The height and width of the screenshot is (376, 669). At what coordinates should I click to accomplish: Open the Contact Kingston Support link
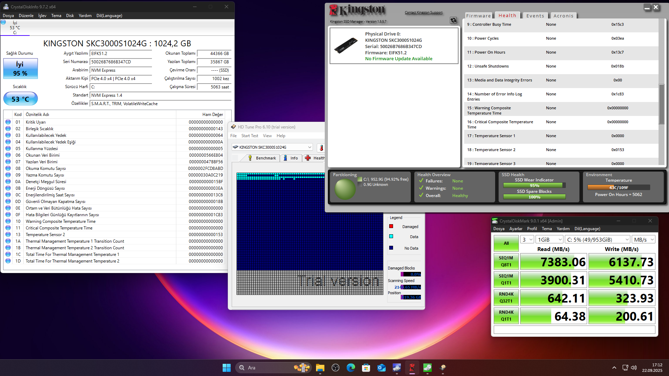tap(424, 13)
